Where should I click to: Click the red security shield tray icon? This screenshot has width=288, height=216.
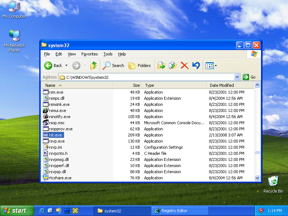click(261, 211)
